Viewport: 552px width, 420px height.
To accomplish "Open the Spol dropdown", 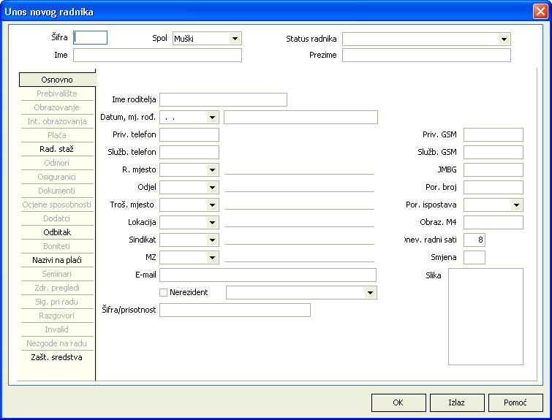I will 235,39.
